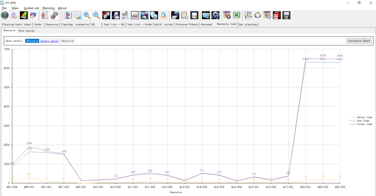Select the highlighted Resource data level
Image resolution: width=376 pixels, height=196 pixels.
point(32,41)
